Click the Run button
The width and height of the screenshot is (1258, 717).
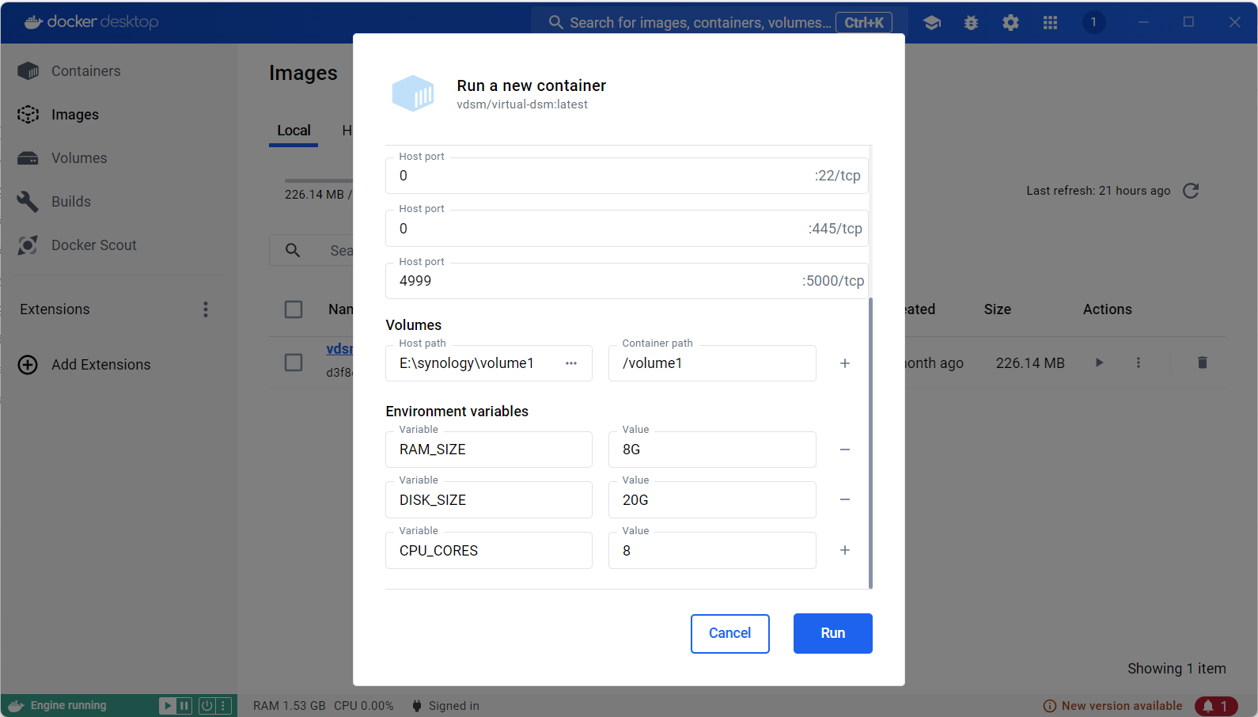pyautogui.click(x=833, y=633)
